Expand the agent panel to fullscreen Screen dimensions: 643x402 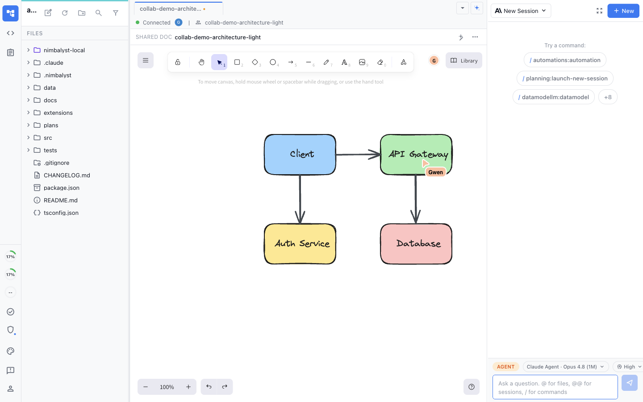tap(599, 11)
